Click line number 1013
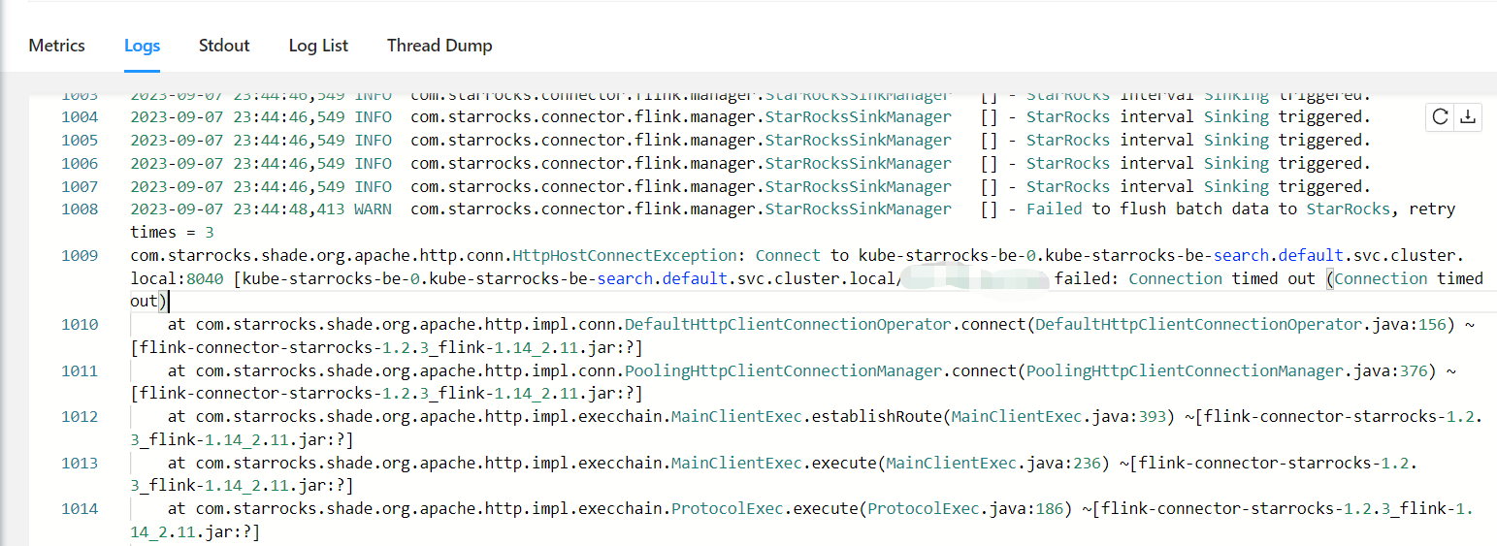The image size is (1497, 546). [x=80, y=464]
